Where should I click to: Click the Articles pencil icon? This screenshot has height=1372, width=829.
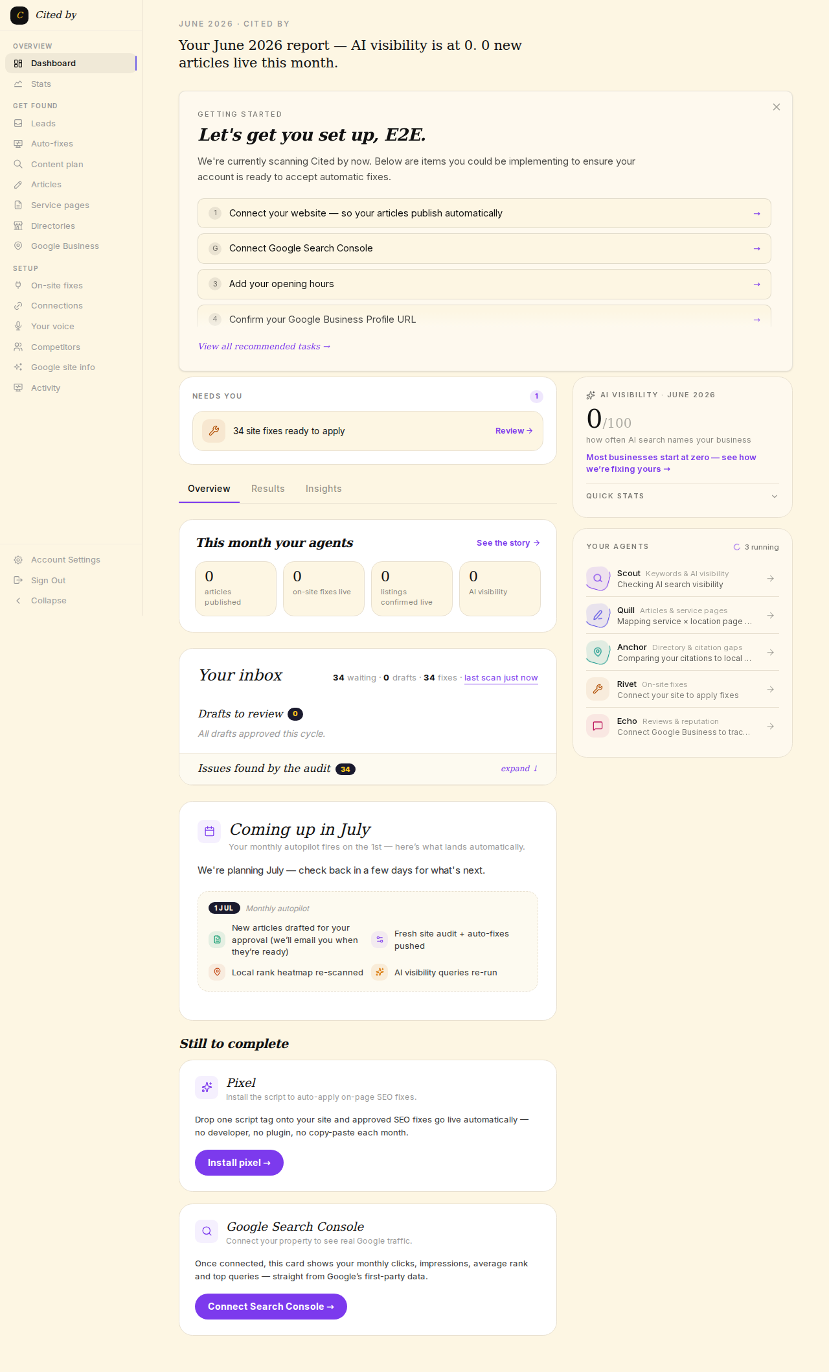pos(18,185)
